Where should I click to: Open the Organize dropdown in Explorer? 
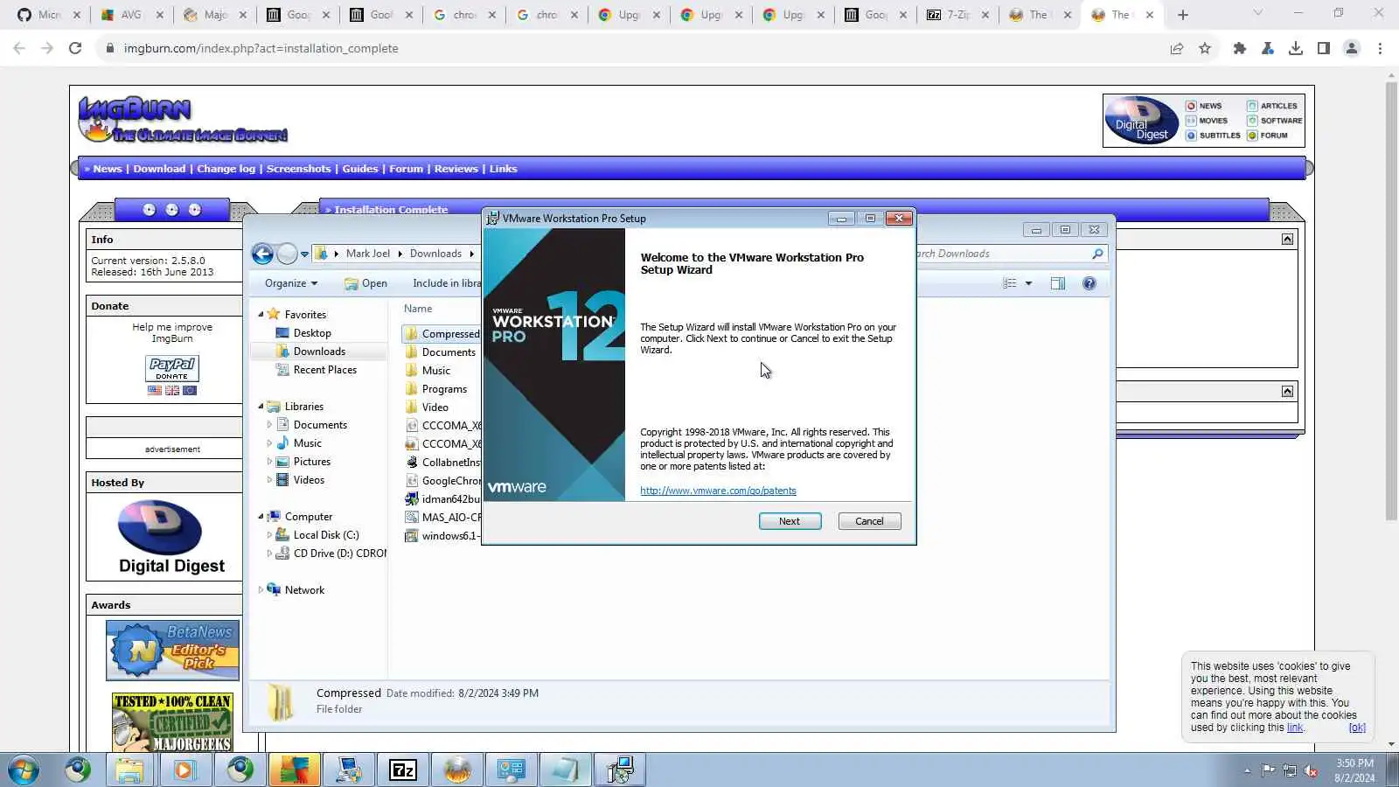click(291, 283)
